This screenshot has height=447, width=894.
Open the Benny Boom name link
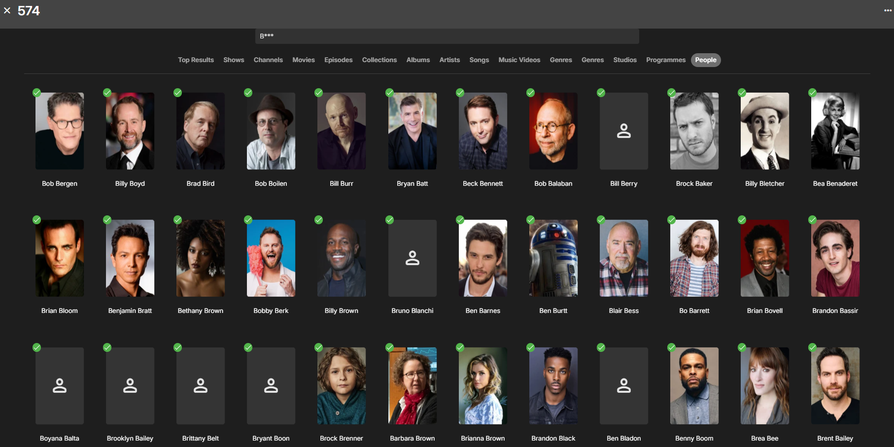[694, 439]
